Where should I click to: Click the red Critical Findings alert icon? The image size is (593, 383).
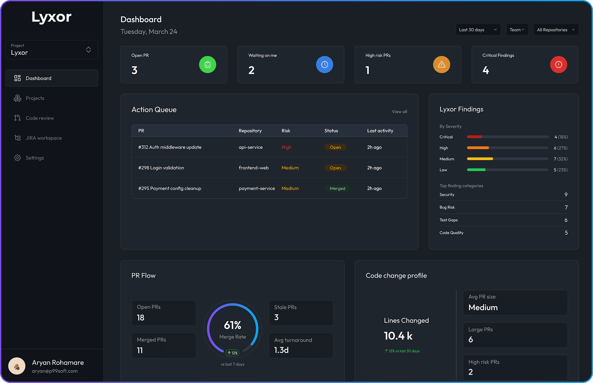point(558,64)
